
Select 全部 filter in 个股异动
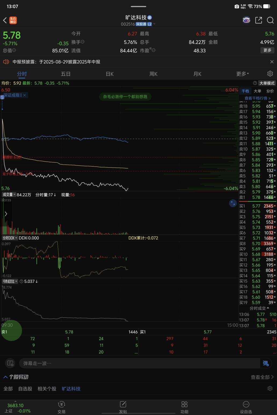pos(8,388)
